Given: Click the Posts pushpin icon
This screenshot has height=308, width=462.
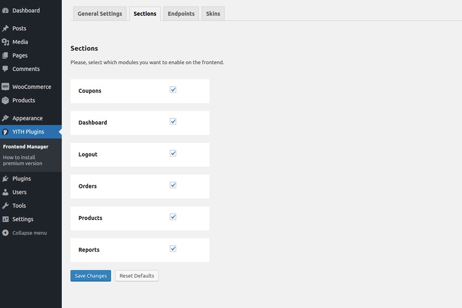Looking at the screenshot, I should tap(6, 28).
